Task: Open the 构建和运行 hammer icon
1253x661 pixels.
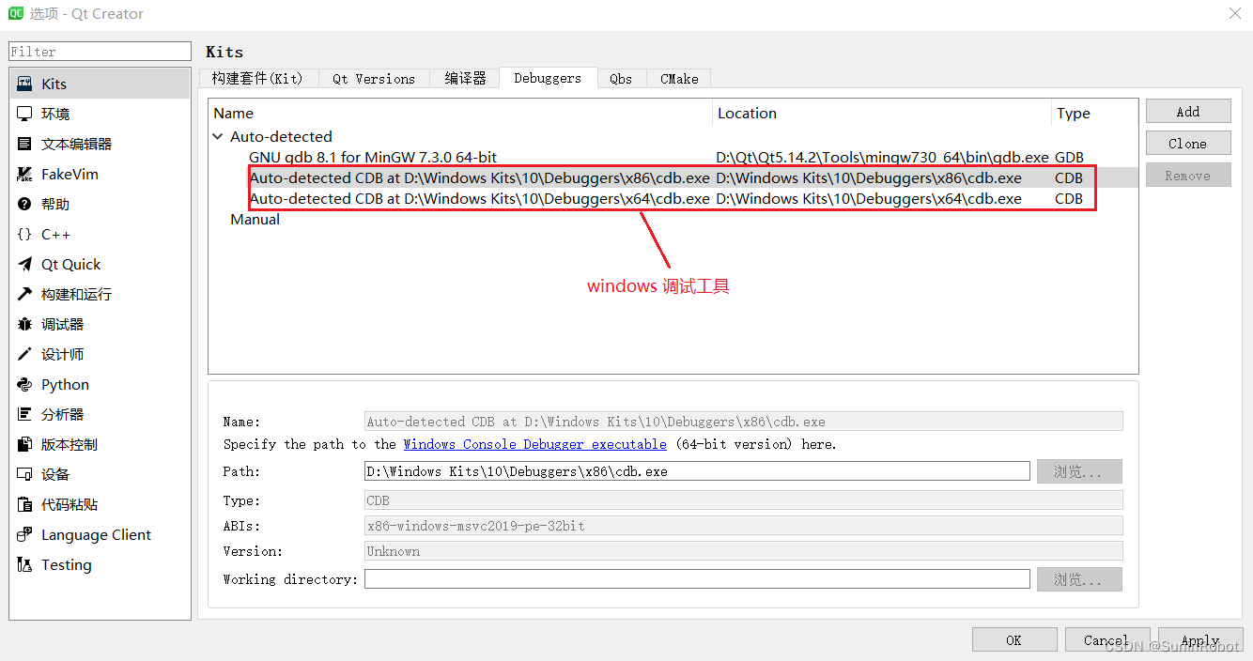Action: click(x=24, y=294)
